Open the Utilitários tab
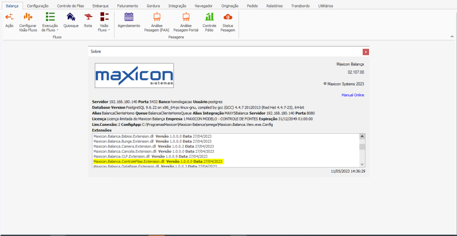The width and height of the screenshot is (457, 236). tap(326, 6)
